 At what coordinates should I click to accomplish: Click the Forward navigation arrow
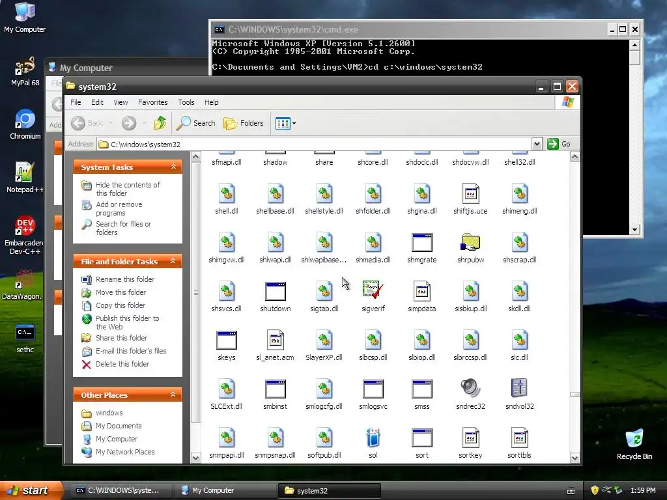(x=129, y=123)
